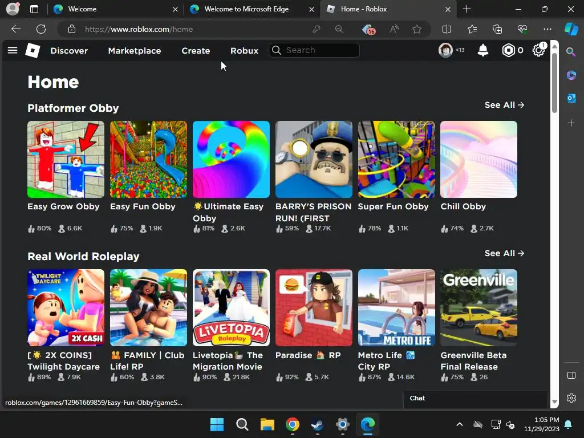The width and height of the screenshot is (584, 438).
Task: Click the browser address bar URL
Action: (x=139, y=29)
